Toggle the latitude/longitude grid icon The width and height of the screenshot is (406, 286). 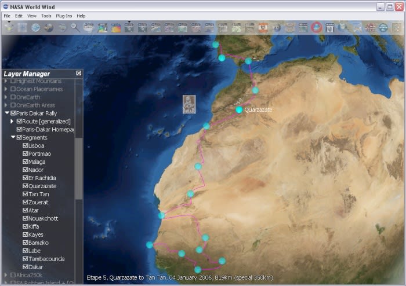pos(22,28)
